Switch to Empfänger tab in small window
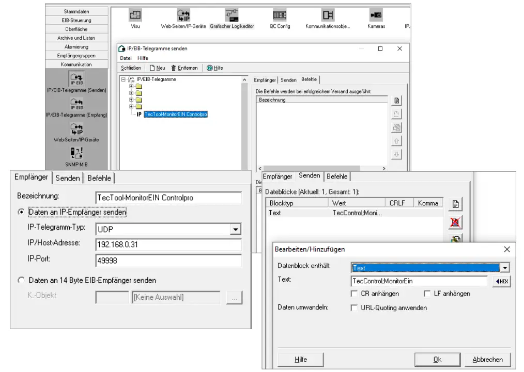Viewport: 524px width, 372px height. click(265, 80)
